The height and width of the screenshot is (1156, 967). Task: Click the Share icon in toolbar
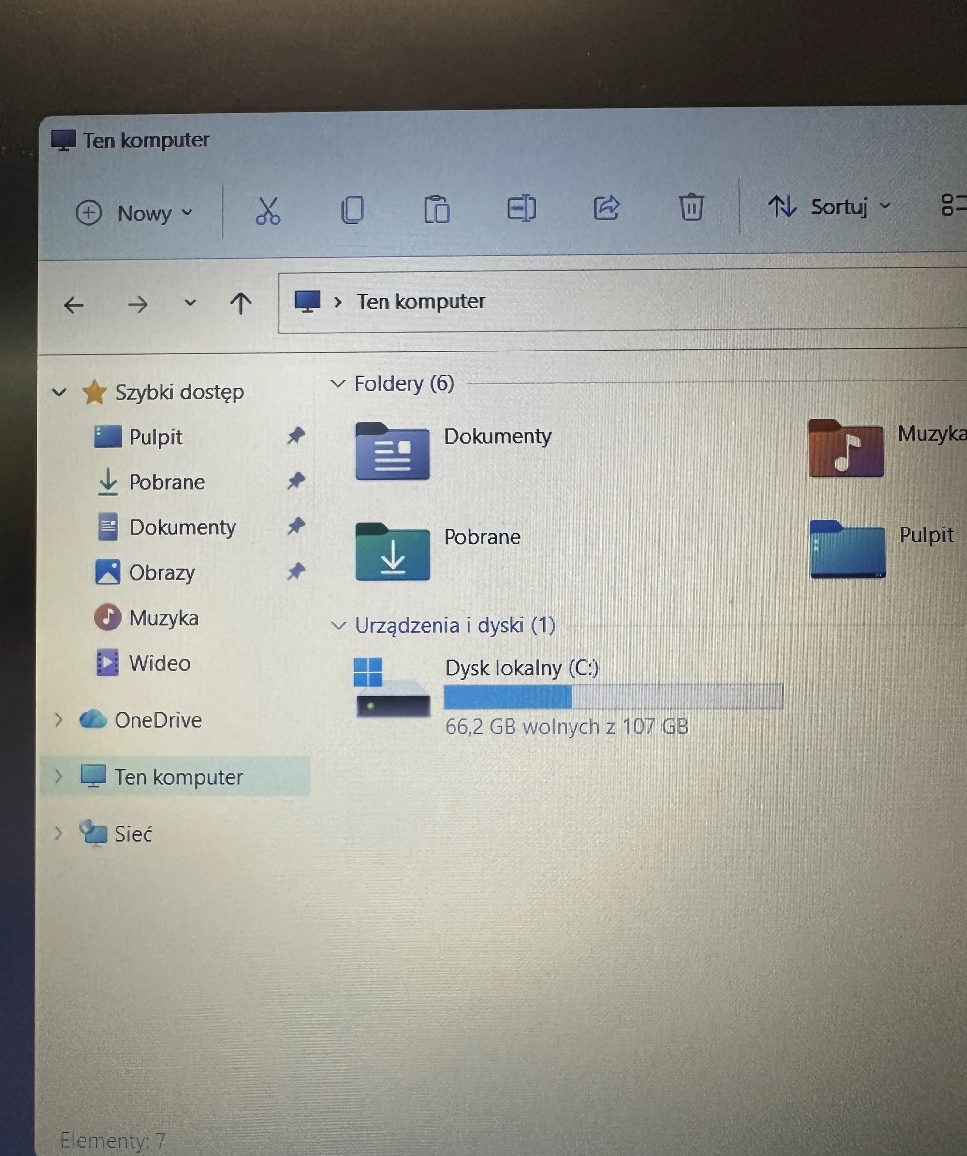coord(606,208)
